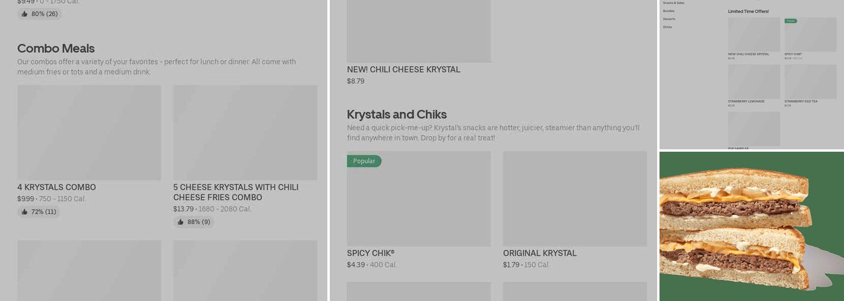844x301 pixels.
Task: Select 5 Cheese Krystals with Chili Cheese Fries title
Action: [236, 192]
